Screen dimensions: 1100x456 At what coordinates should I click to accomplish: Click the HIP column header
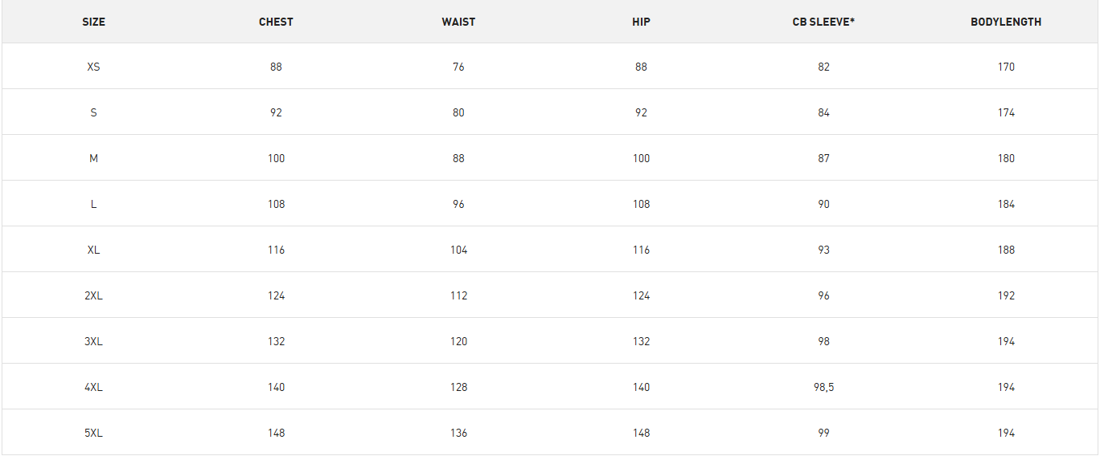(641, 22)
